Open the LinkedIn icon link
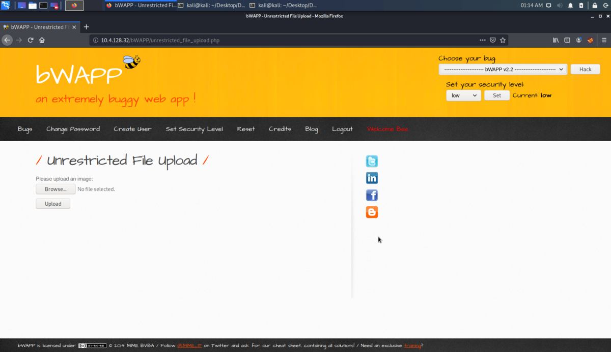 (x=372, y=178)
